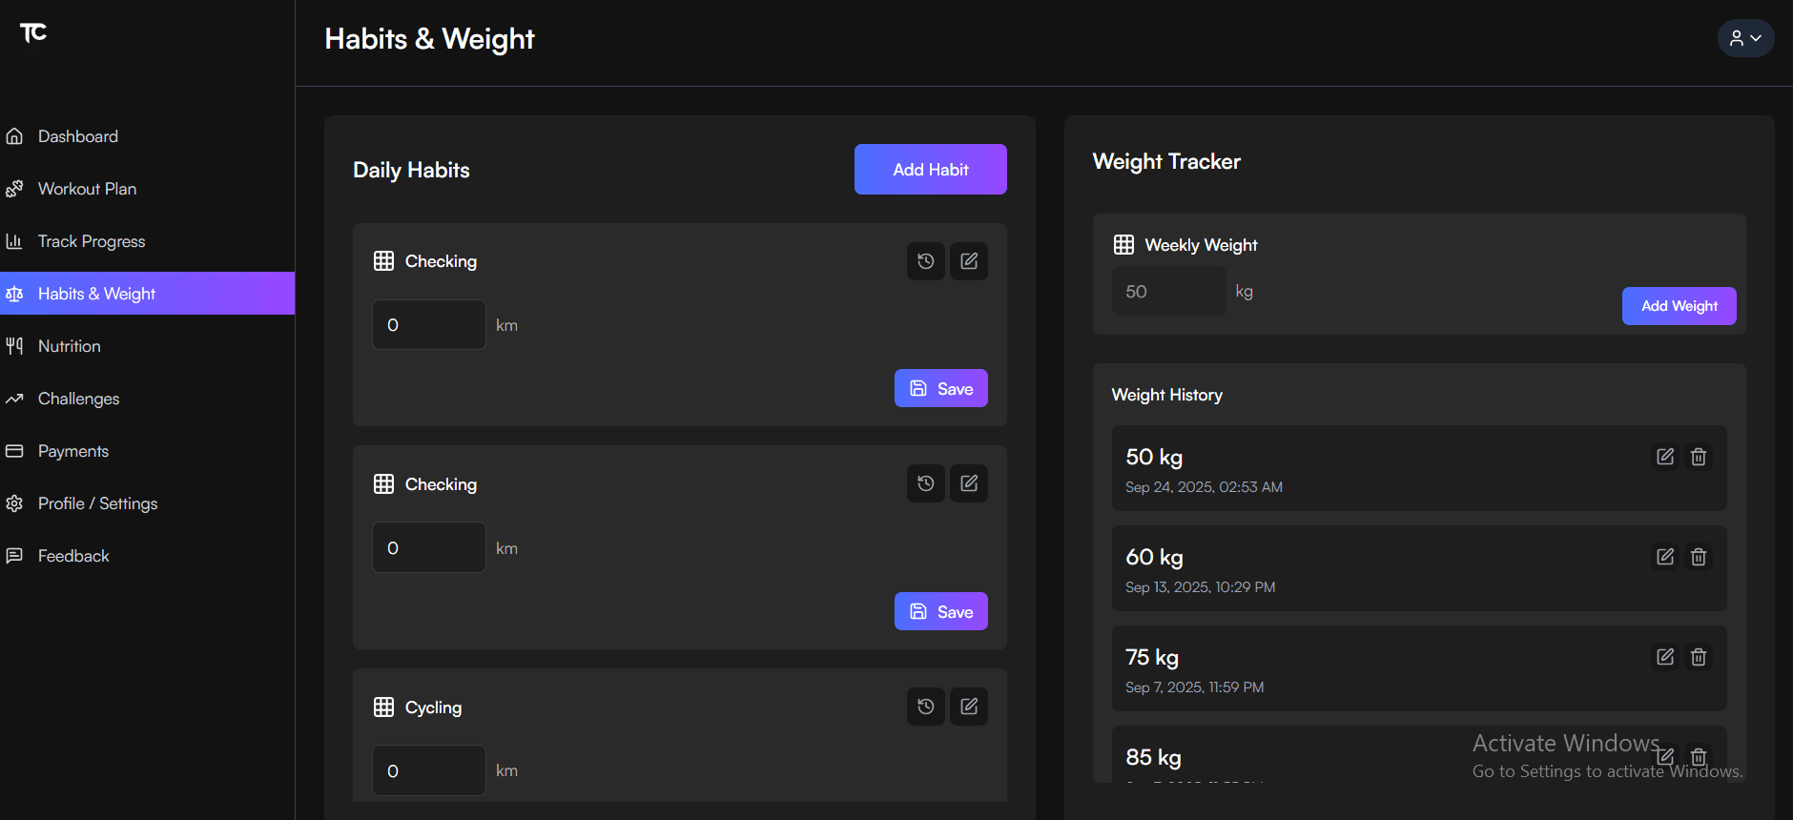The image size is (1793, 820).
Task: Delete the 75 kg weight entry
Action: click(1699, 657)
